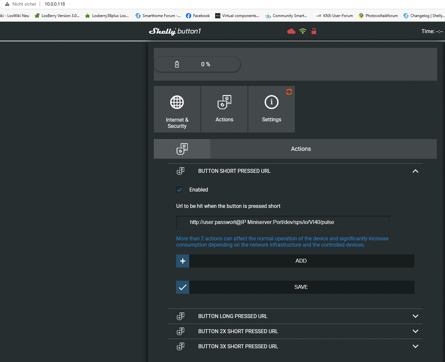Expand Button 2X Short Pressed URL section
The image size is (445, 362).
click(415, 332)
